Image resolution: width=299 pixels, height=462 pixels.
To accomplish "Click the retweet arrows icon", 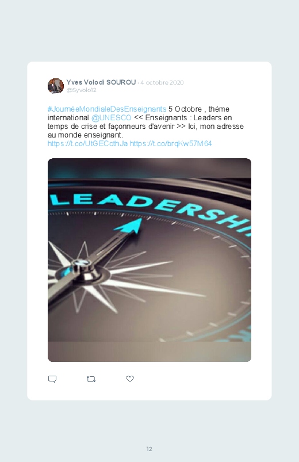I will [91, 379].
